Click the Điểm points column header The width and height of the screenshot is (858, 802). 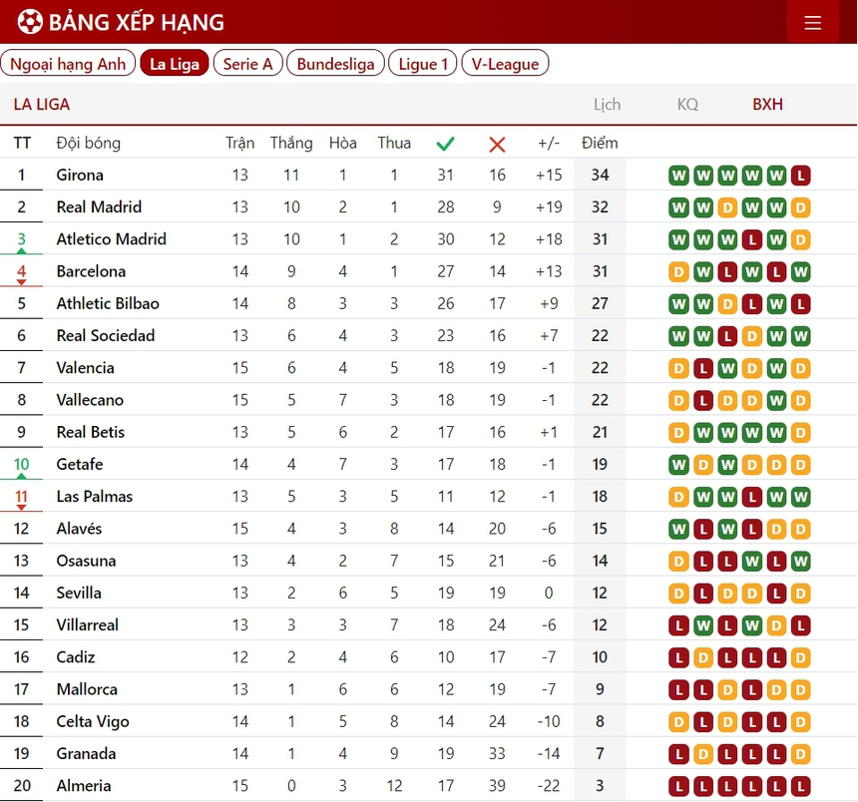click(x=600, y=143)
